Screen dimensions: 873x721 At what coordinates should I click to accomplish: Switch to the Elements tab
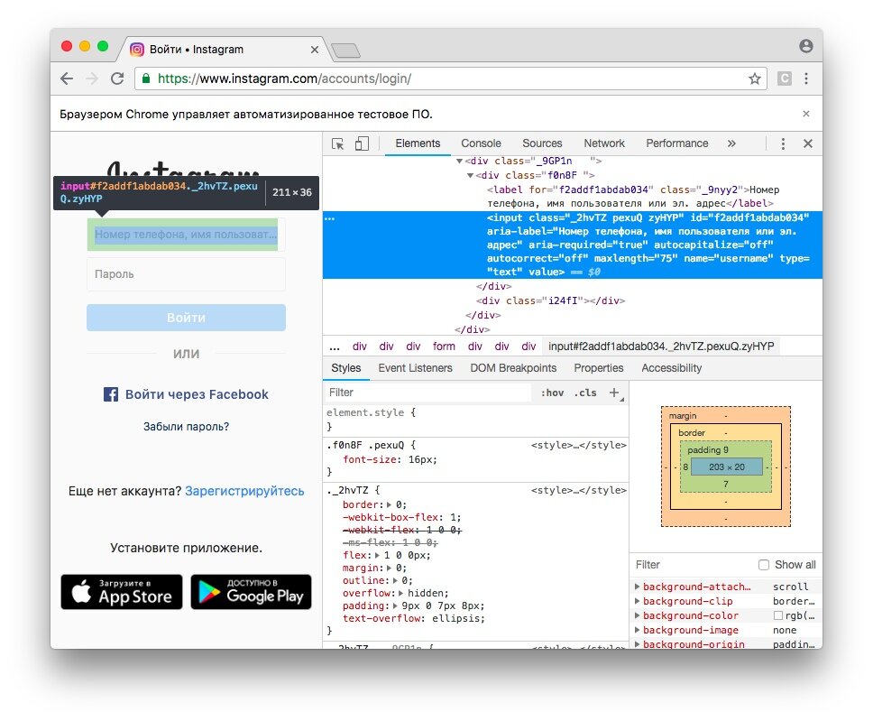[x=418, y=143]
